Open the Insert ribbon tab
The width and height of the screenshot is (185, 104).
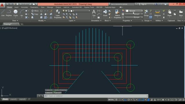pos(16,7)
